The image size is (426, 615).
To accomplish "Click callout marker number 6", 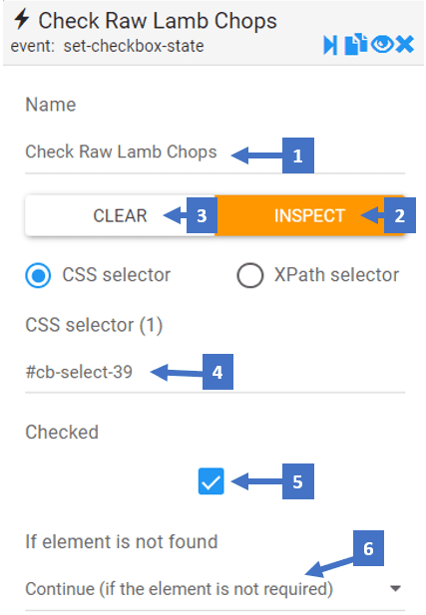I will (368, 548).
